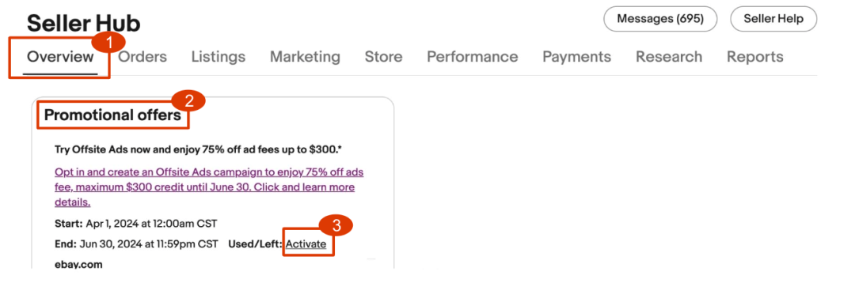Open the Reports tab
855x298 pixels.
point(754,57)
